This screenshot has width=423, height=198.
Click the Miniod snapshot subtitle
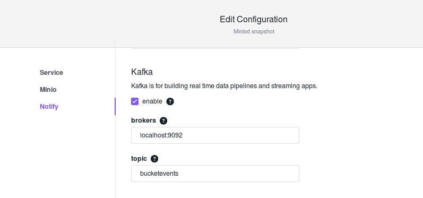tap(254, 31)
